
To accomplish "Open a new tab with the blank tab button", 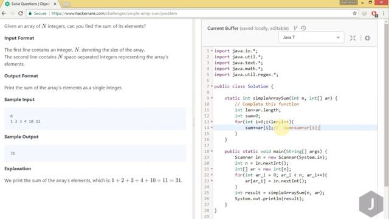I will [66, 4].
